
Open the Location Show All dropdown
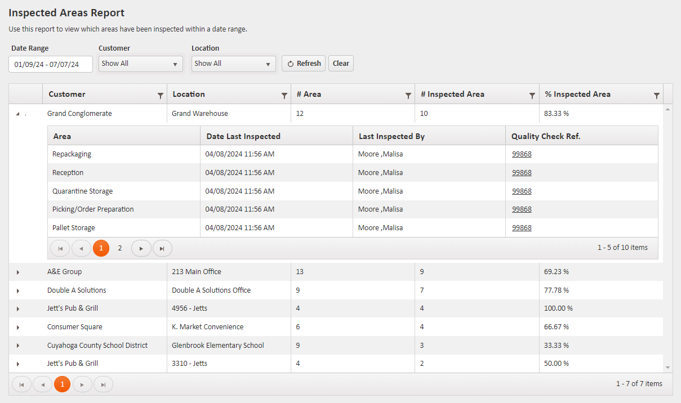[x=233, y=64]
